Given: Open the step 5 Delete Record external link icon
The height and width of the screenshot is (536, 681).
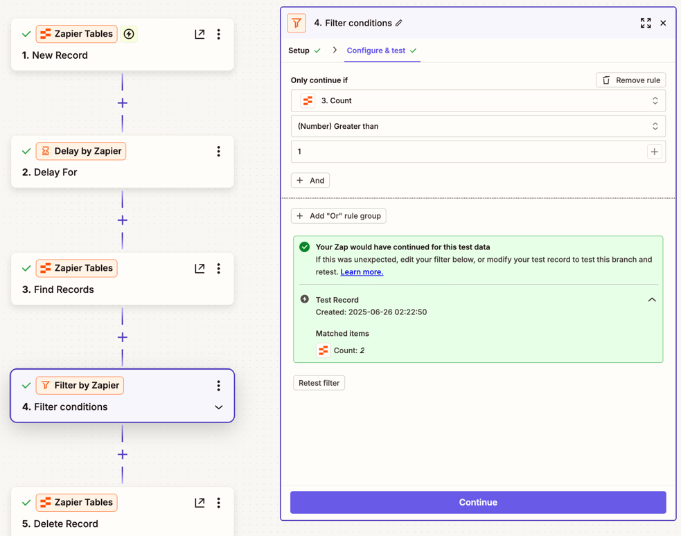Looking at the screenshot, I should point(200,503).
